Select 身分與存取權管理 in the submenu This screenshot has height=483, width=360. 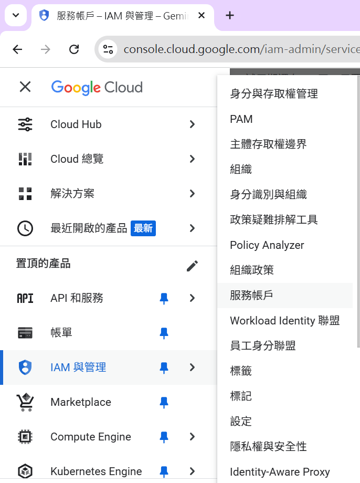(x=285, y=94)
